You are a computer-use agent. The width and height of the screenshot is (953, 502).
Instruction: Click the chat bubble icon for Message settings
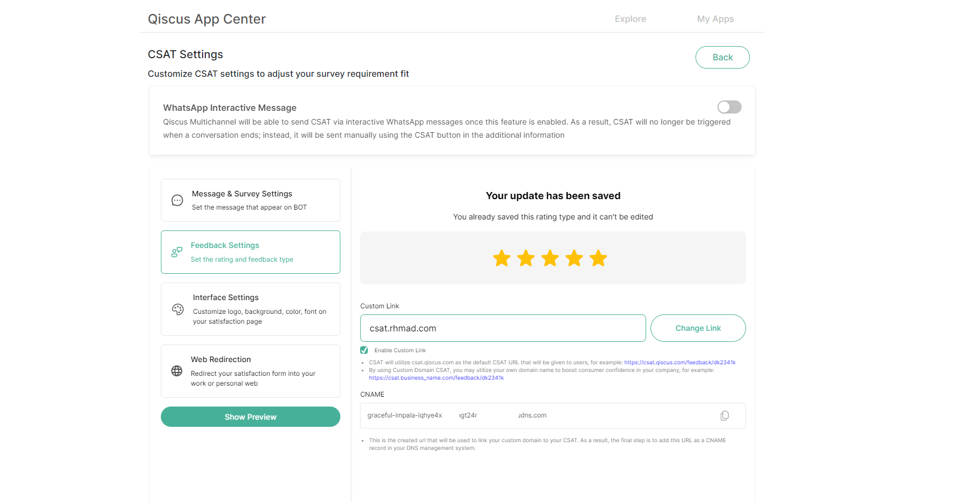coord(177,200)
